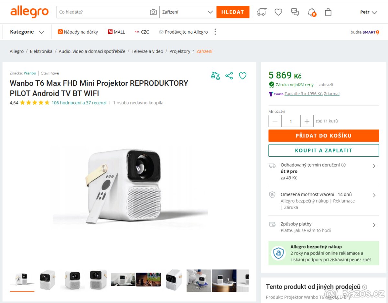Viewport: 388px width, 303px height.
Task: Open the messages chat icon
Action: (x=295, y=12)
